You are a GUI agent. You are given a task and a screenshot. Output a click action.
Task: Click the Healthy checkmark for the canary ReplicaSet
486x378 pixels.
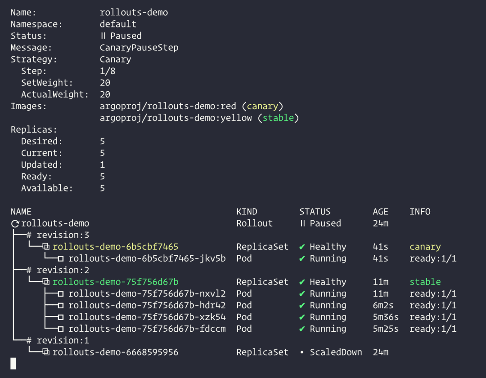tap(302, 247)
